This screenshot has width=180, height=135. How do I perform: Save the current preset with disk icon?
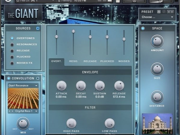[159, 12]
